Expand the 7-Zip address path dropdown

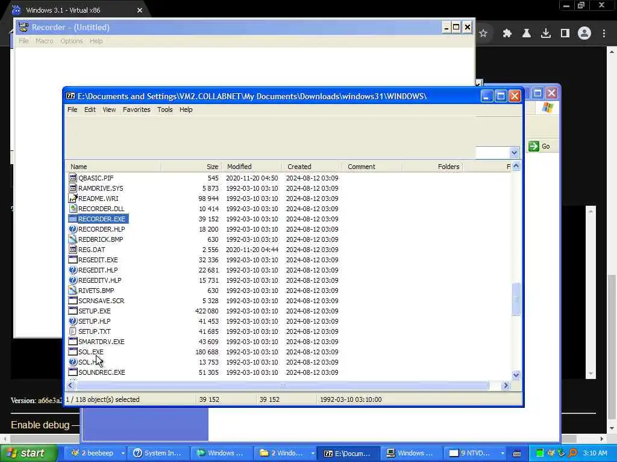point(514,152)
